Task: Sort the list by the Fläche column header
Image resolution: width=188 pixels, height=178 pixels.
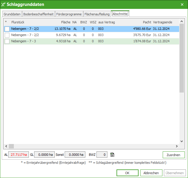Action: coord(66,22)
